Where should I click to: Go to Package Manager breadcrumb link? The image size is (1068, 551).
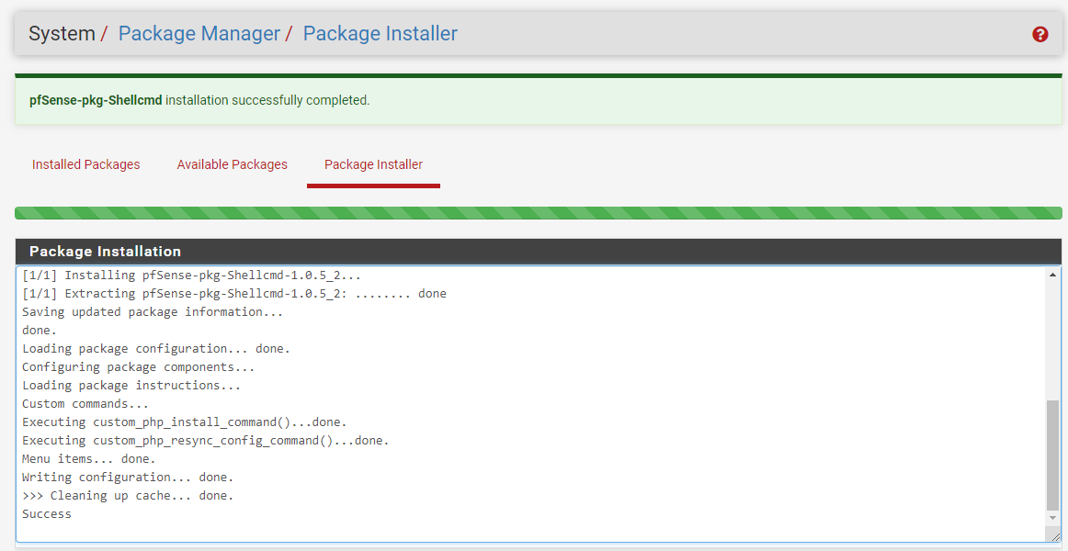[x=199, y=34]
